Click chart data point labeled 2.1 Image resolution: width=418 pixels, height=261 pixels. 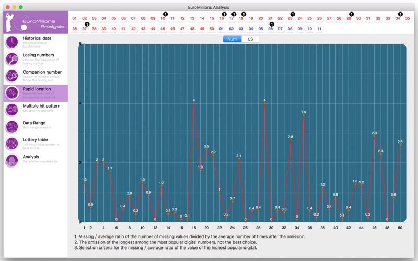tap(239, 159)
